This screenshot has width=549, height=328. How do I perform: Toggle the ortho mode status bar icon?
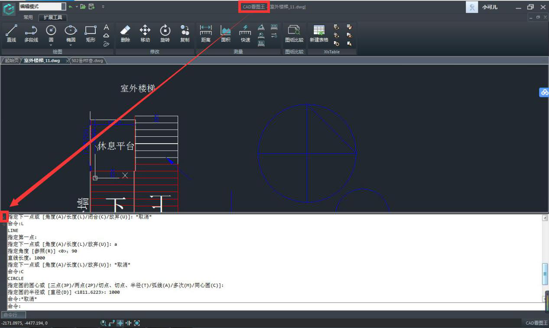tap(112, 323)
